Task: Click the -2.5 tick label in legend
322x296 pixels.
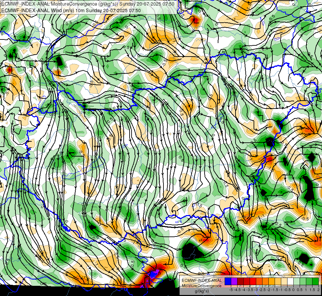Action: (x=263, y=290)
